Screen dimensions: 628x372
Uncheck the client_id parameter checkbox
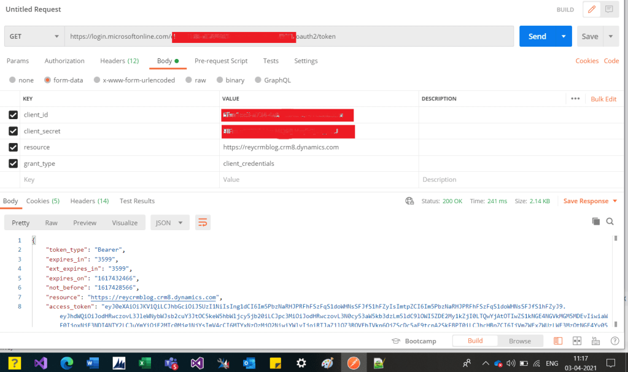(13, 115)
